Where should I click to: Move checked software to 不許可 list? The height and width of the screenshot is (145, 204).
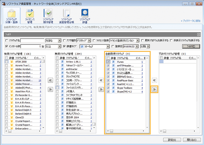pyautogui.click(x=154, y=89)
